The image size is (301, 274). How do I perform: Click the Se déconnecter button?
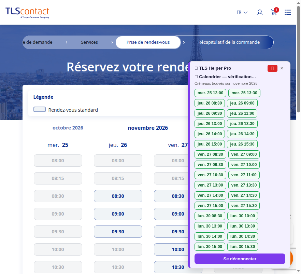[240, 259]
